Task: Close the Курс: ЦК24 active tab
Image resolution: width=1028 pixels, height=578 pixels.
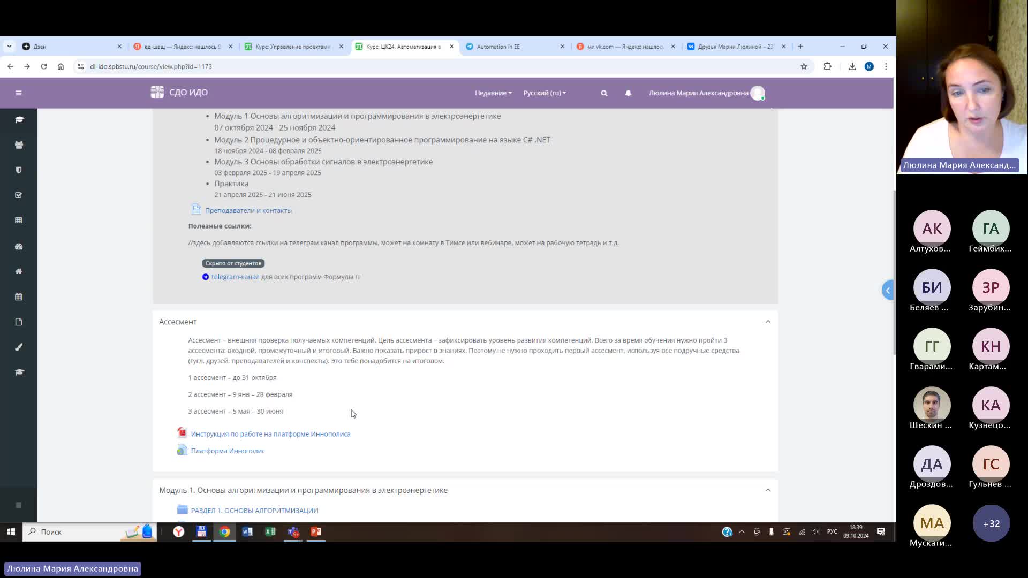Action: click(452, 47)
